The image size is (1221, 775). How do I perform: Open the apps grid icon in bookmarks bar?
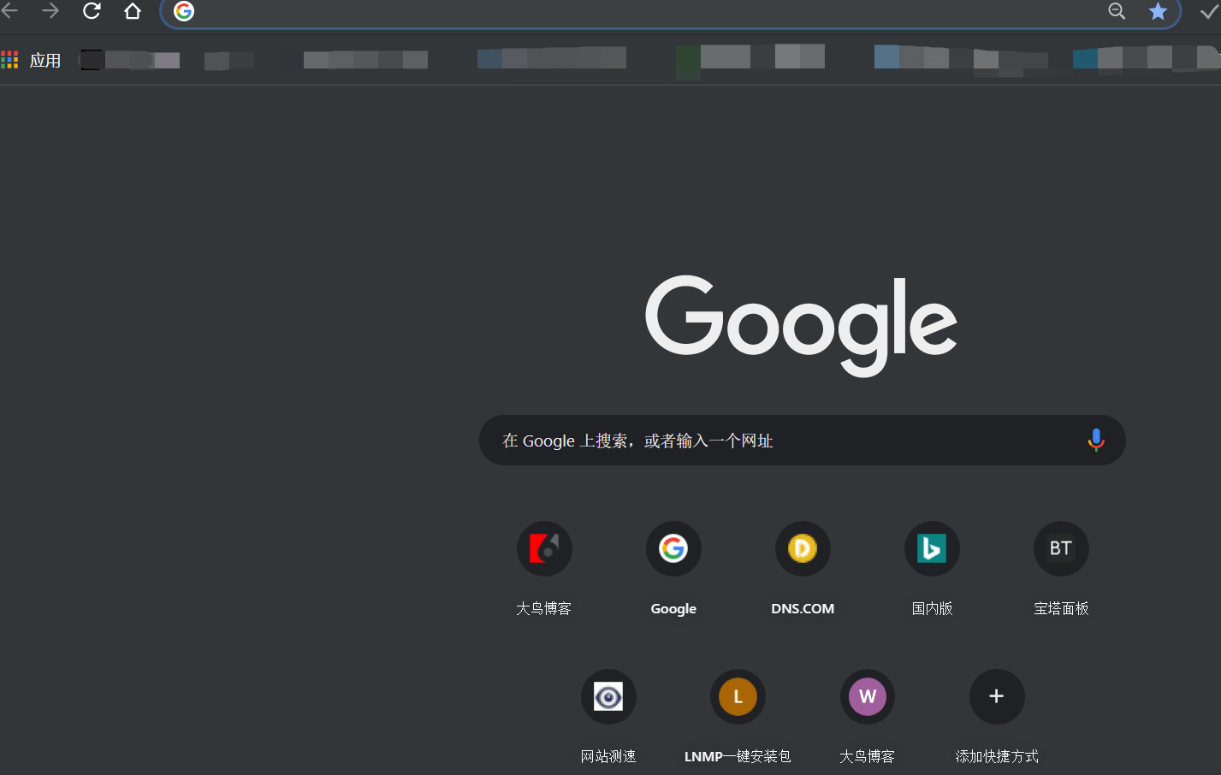(9, 60)
